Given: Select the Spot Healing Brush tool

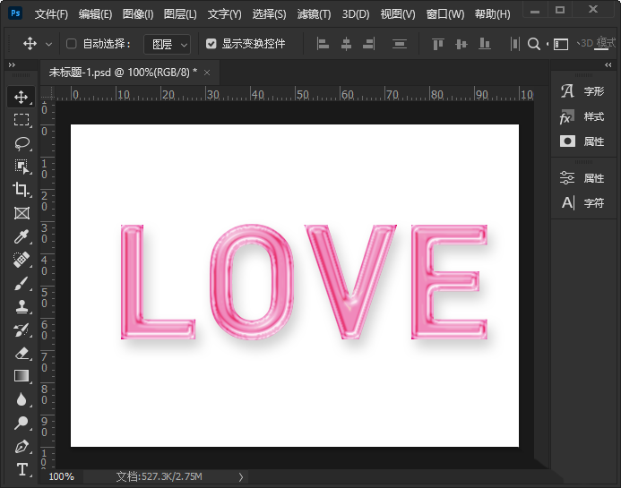Looking at the screenshot, I should (x=21, y=260).
